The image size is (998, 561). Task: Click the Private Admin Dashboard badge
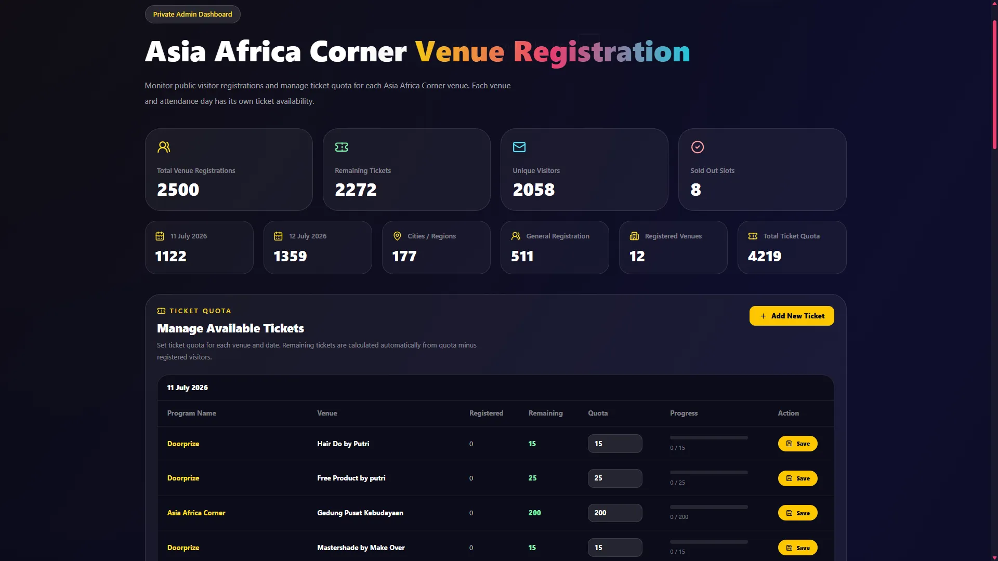click(192, 14)
